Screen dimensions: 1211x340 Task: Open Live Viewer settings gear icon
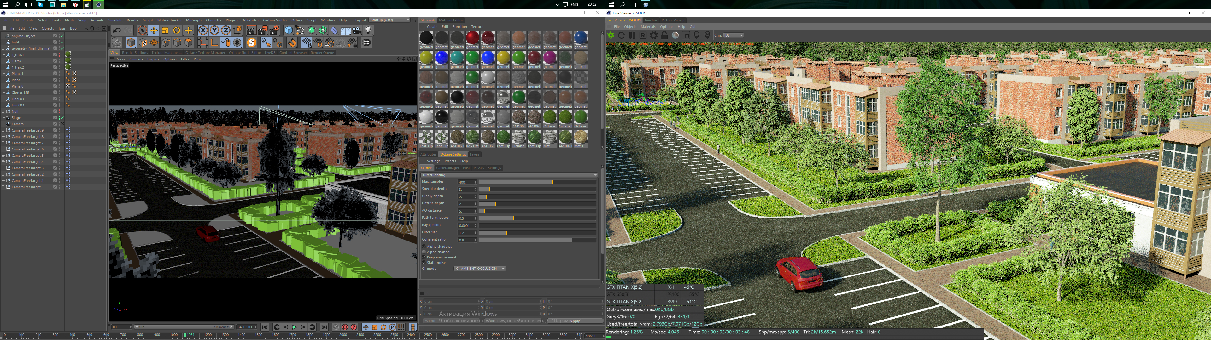653,35
